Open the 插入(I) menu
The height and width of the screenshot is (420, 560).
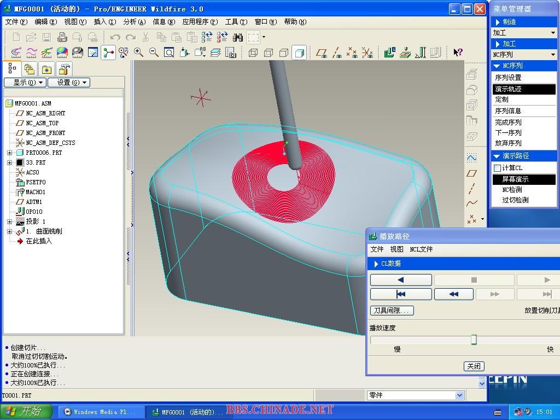(x=104, y=22)
